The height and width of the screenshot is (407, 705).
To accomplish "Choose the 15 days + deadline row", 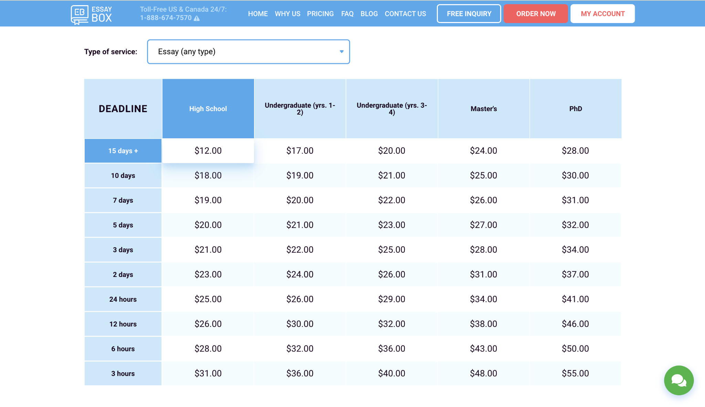I will point(123,151).
